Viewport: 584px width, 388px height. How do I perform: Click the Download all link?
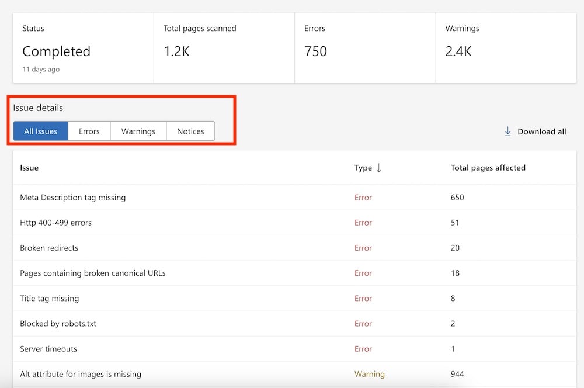[x=541, y=131]
